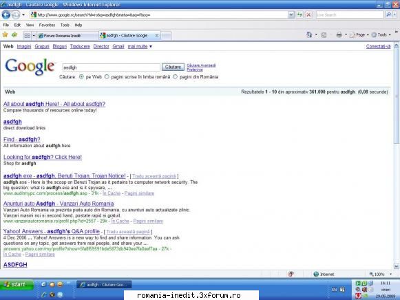
Task: Click the Grupuri link
Action: click(42, 46)
